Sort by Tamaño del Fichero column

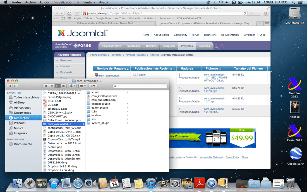coord(248,68)
